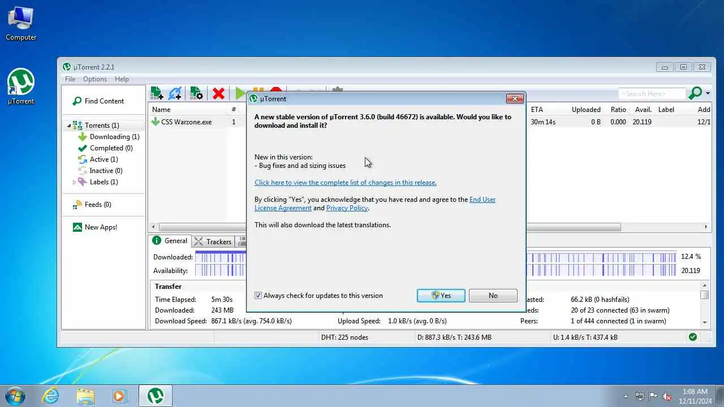This screenshot has height=407, width=724.
Task: Click the Availability pieces bar
Action: tap(436, 271)
